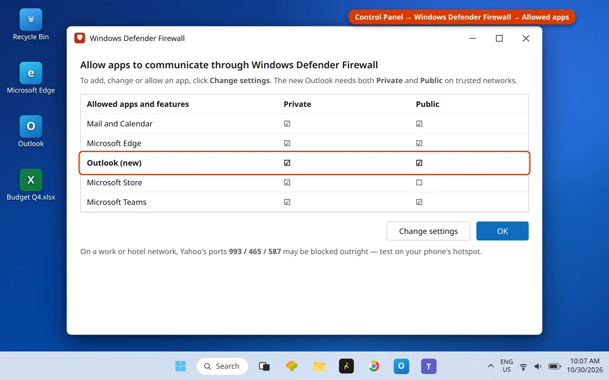609x380 pixels.
Task: Click the Private column header
Action: (x=297, y=104)
